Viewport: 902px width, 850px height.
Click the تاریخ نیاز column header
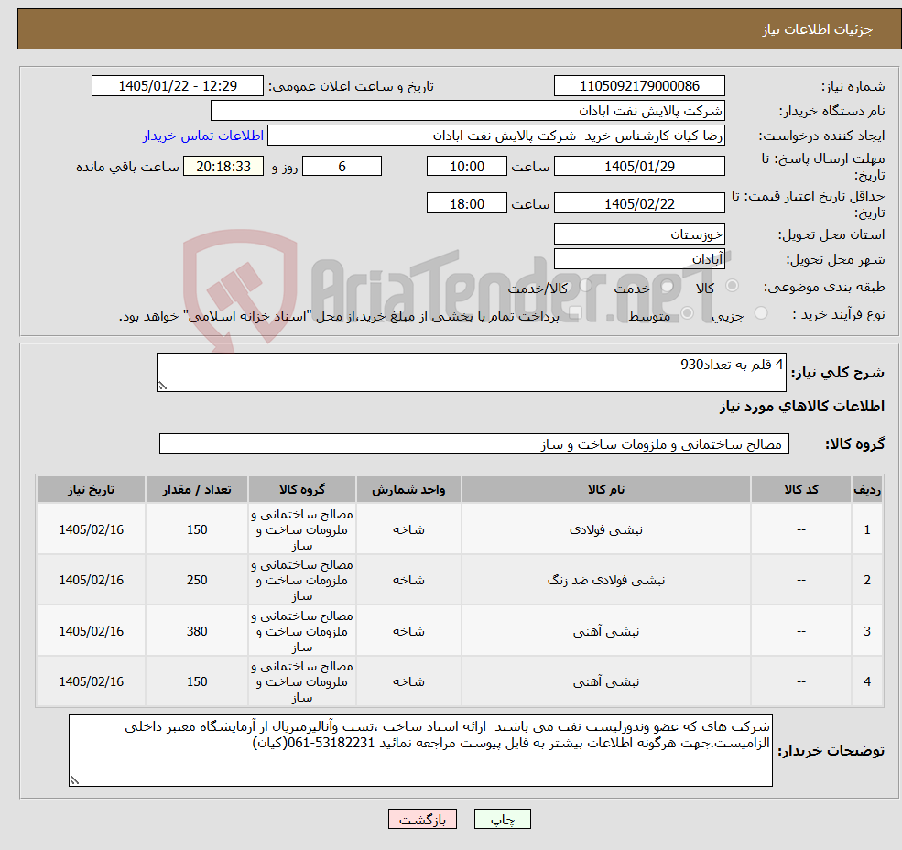[91, 489]
